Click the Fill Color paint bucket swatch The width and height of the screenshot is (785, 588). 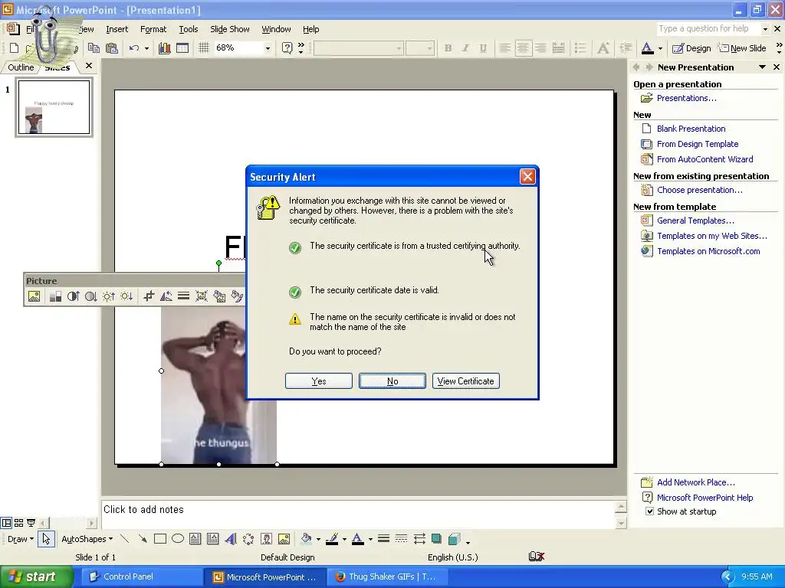(x=306, y=539)
